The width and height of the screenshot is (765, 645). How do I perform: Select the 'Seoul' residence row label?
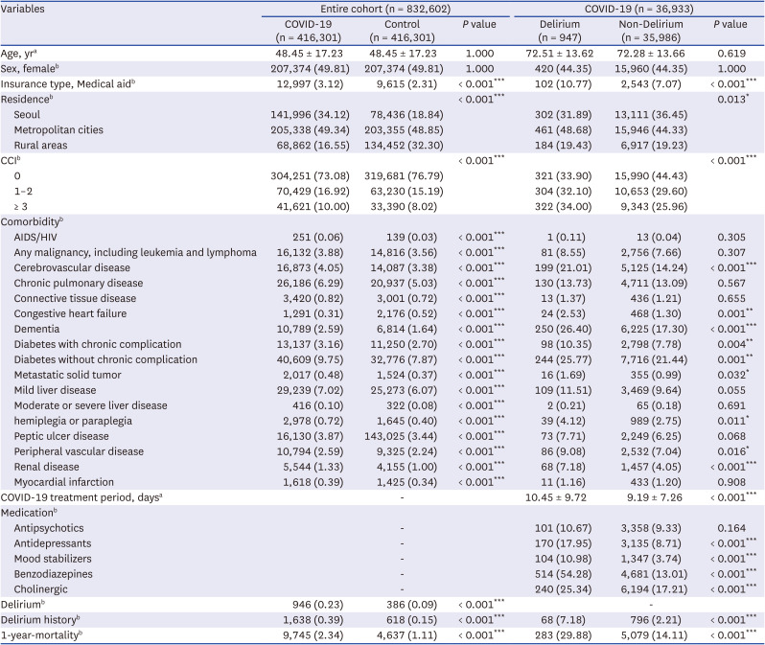27,115
